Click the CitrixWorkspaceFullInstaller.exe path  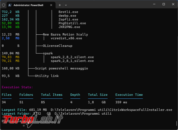click(x=111, y=110)
